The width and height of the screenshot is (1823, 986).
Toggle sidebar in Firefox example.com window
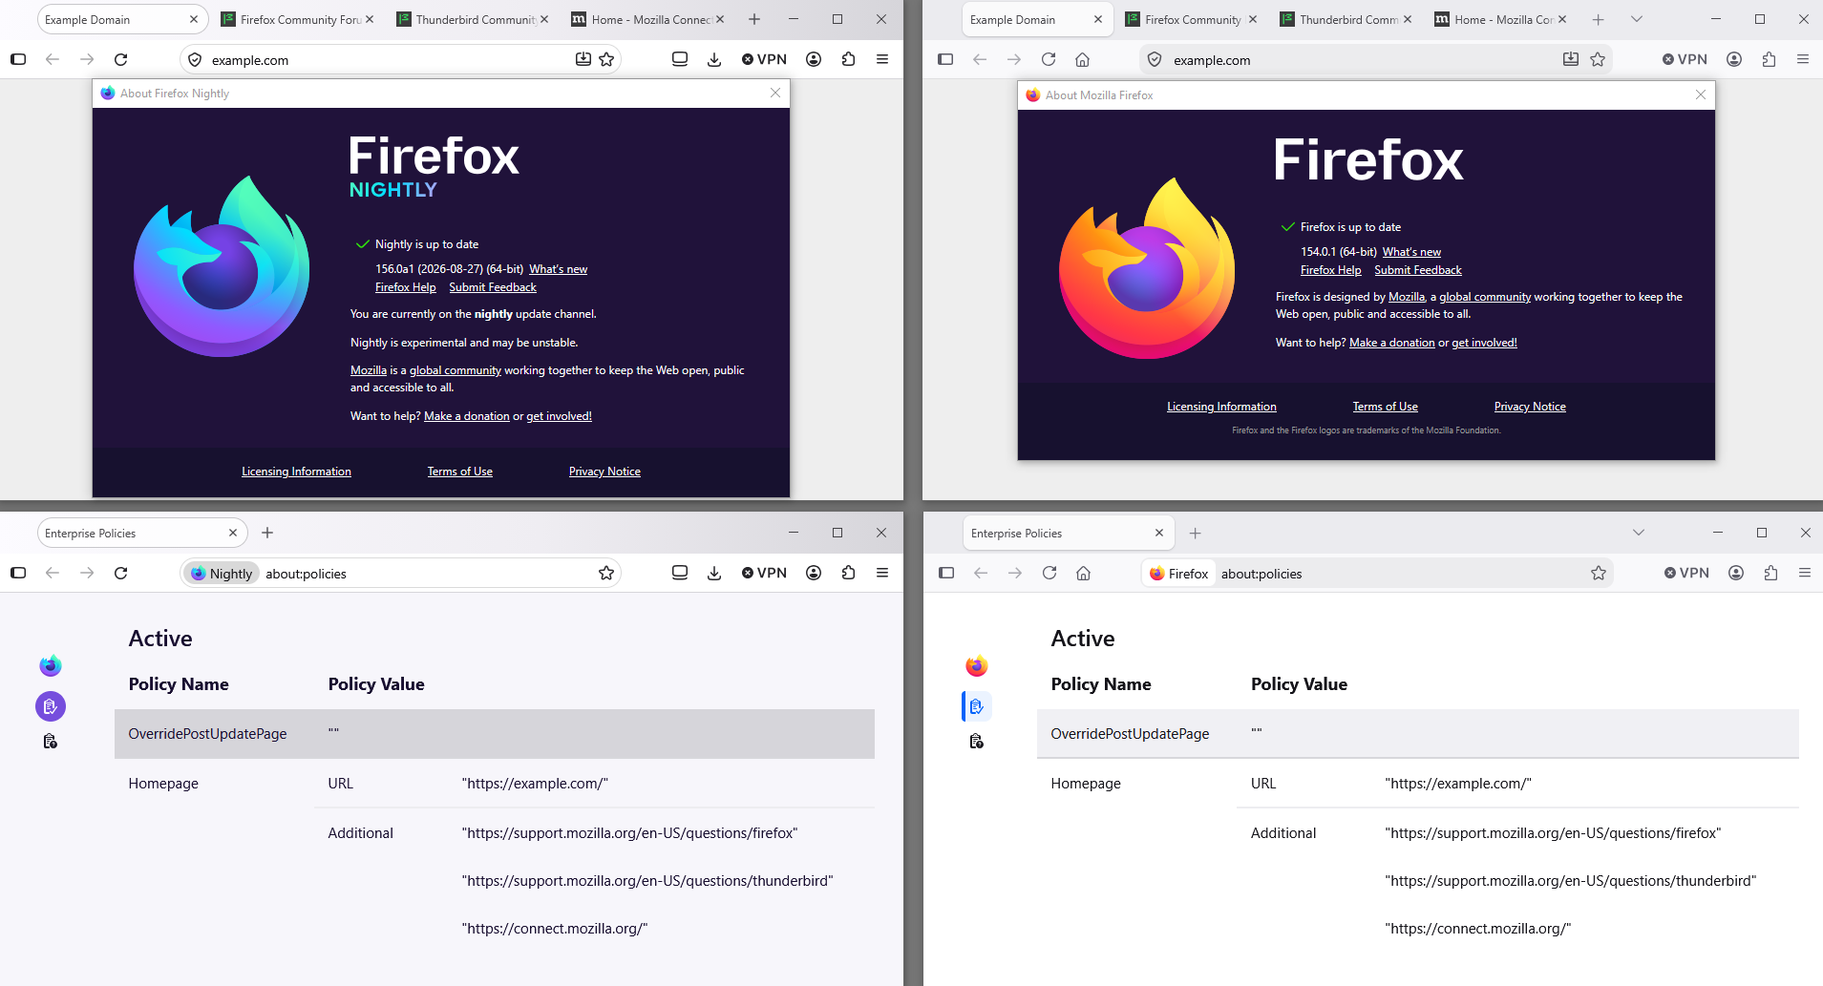point(945,59)
